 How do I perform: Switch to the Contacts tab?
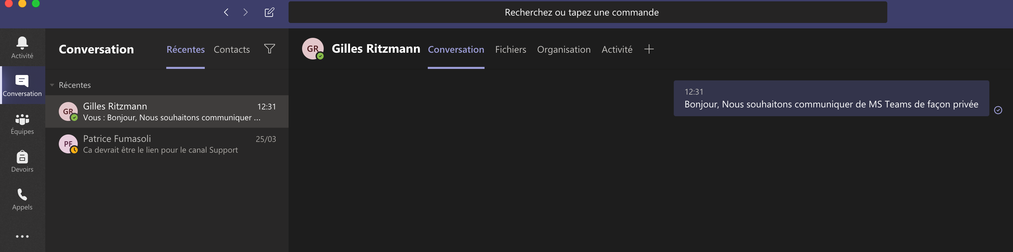(x=231, y=50)
